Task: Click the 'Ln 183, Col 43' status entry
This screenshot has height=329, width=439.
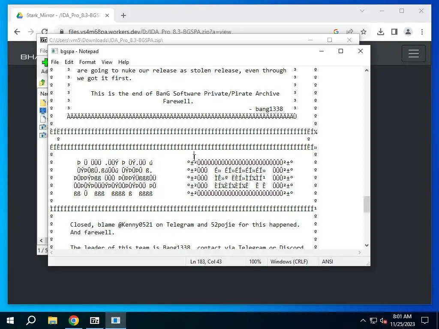Action: pos(206,262)
